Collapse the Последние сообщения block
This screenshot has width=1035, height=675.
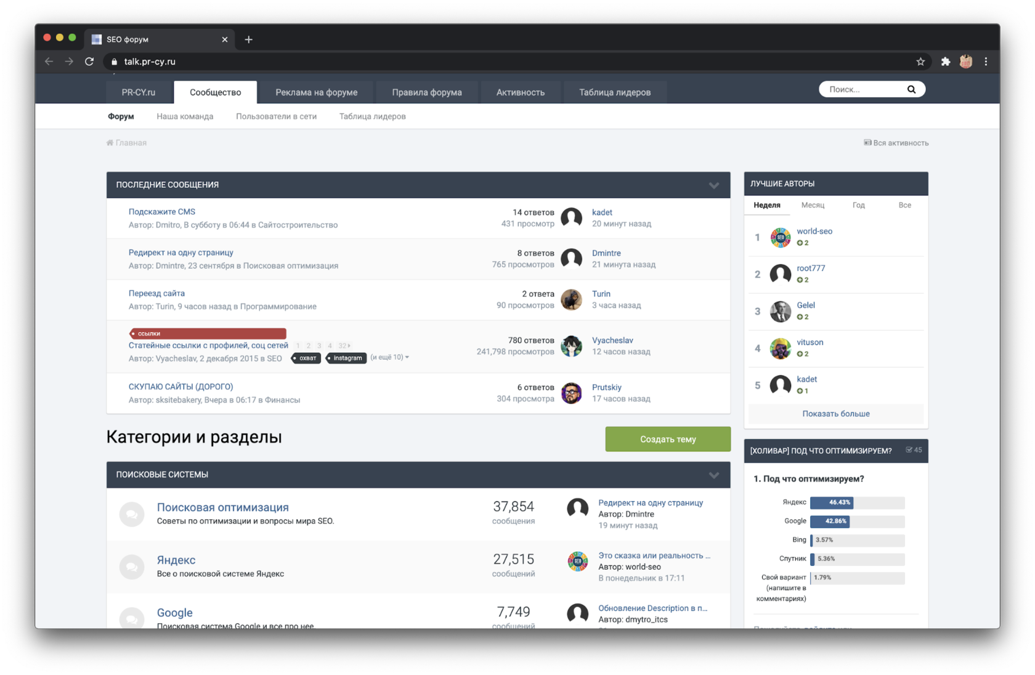pyautogui.click(x=713, y=185)
